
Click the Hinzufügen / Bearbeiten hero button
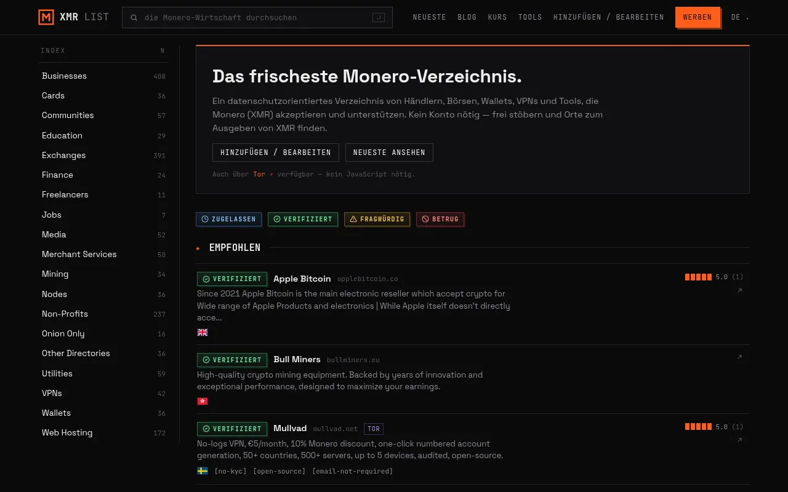(276, 153)
